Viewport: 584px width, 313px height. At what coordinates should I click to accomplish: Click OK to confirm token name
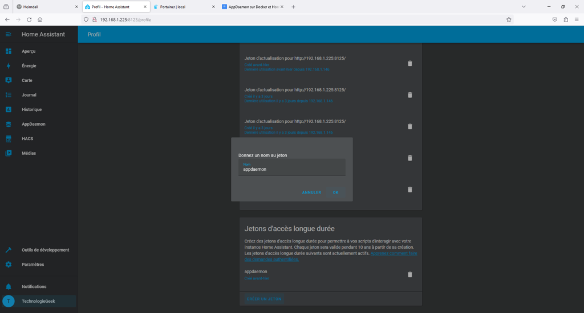(335, 192)
